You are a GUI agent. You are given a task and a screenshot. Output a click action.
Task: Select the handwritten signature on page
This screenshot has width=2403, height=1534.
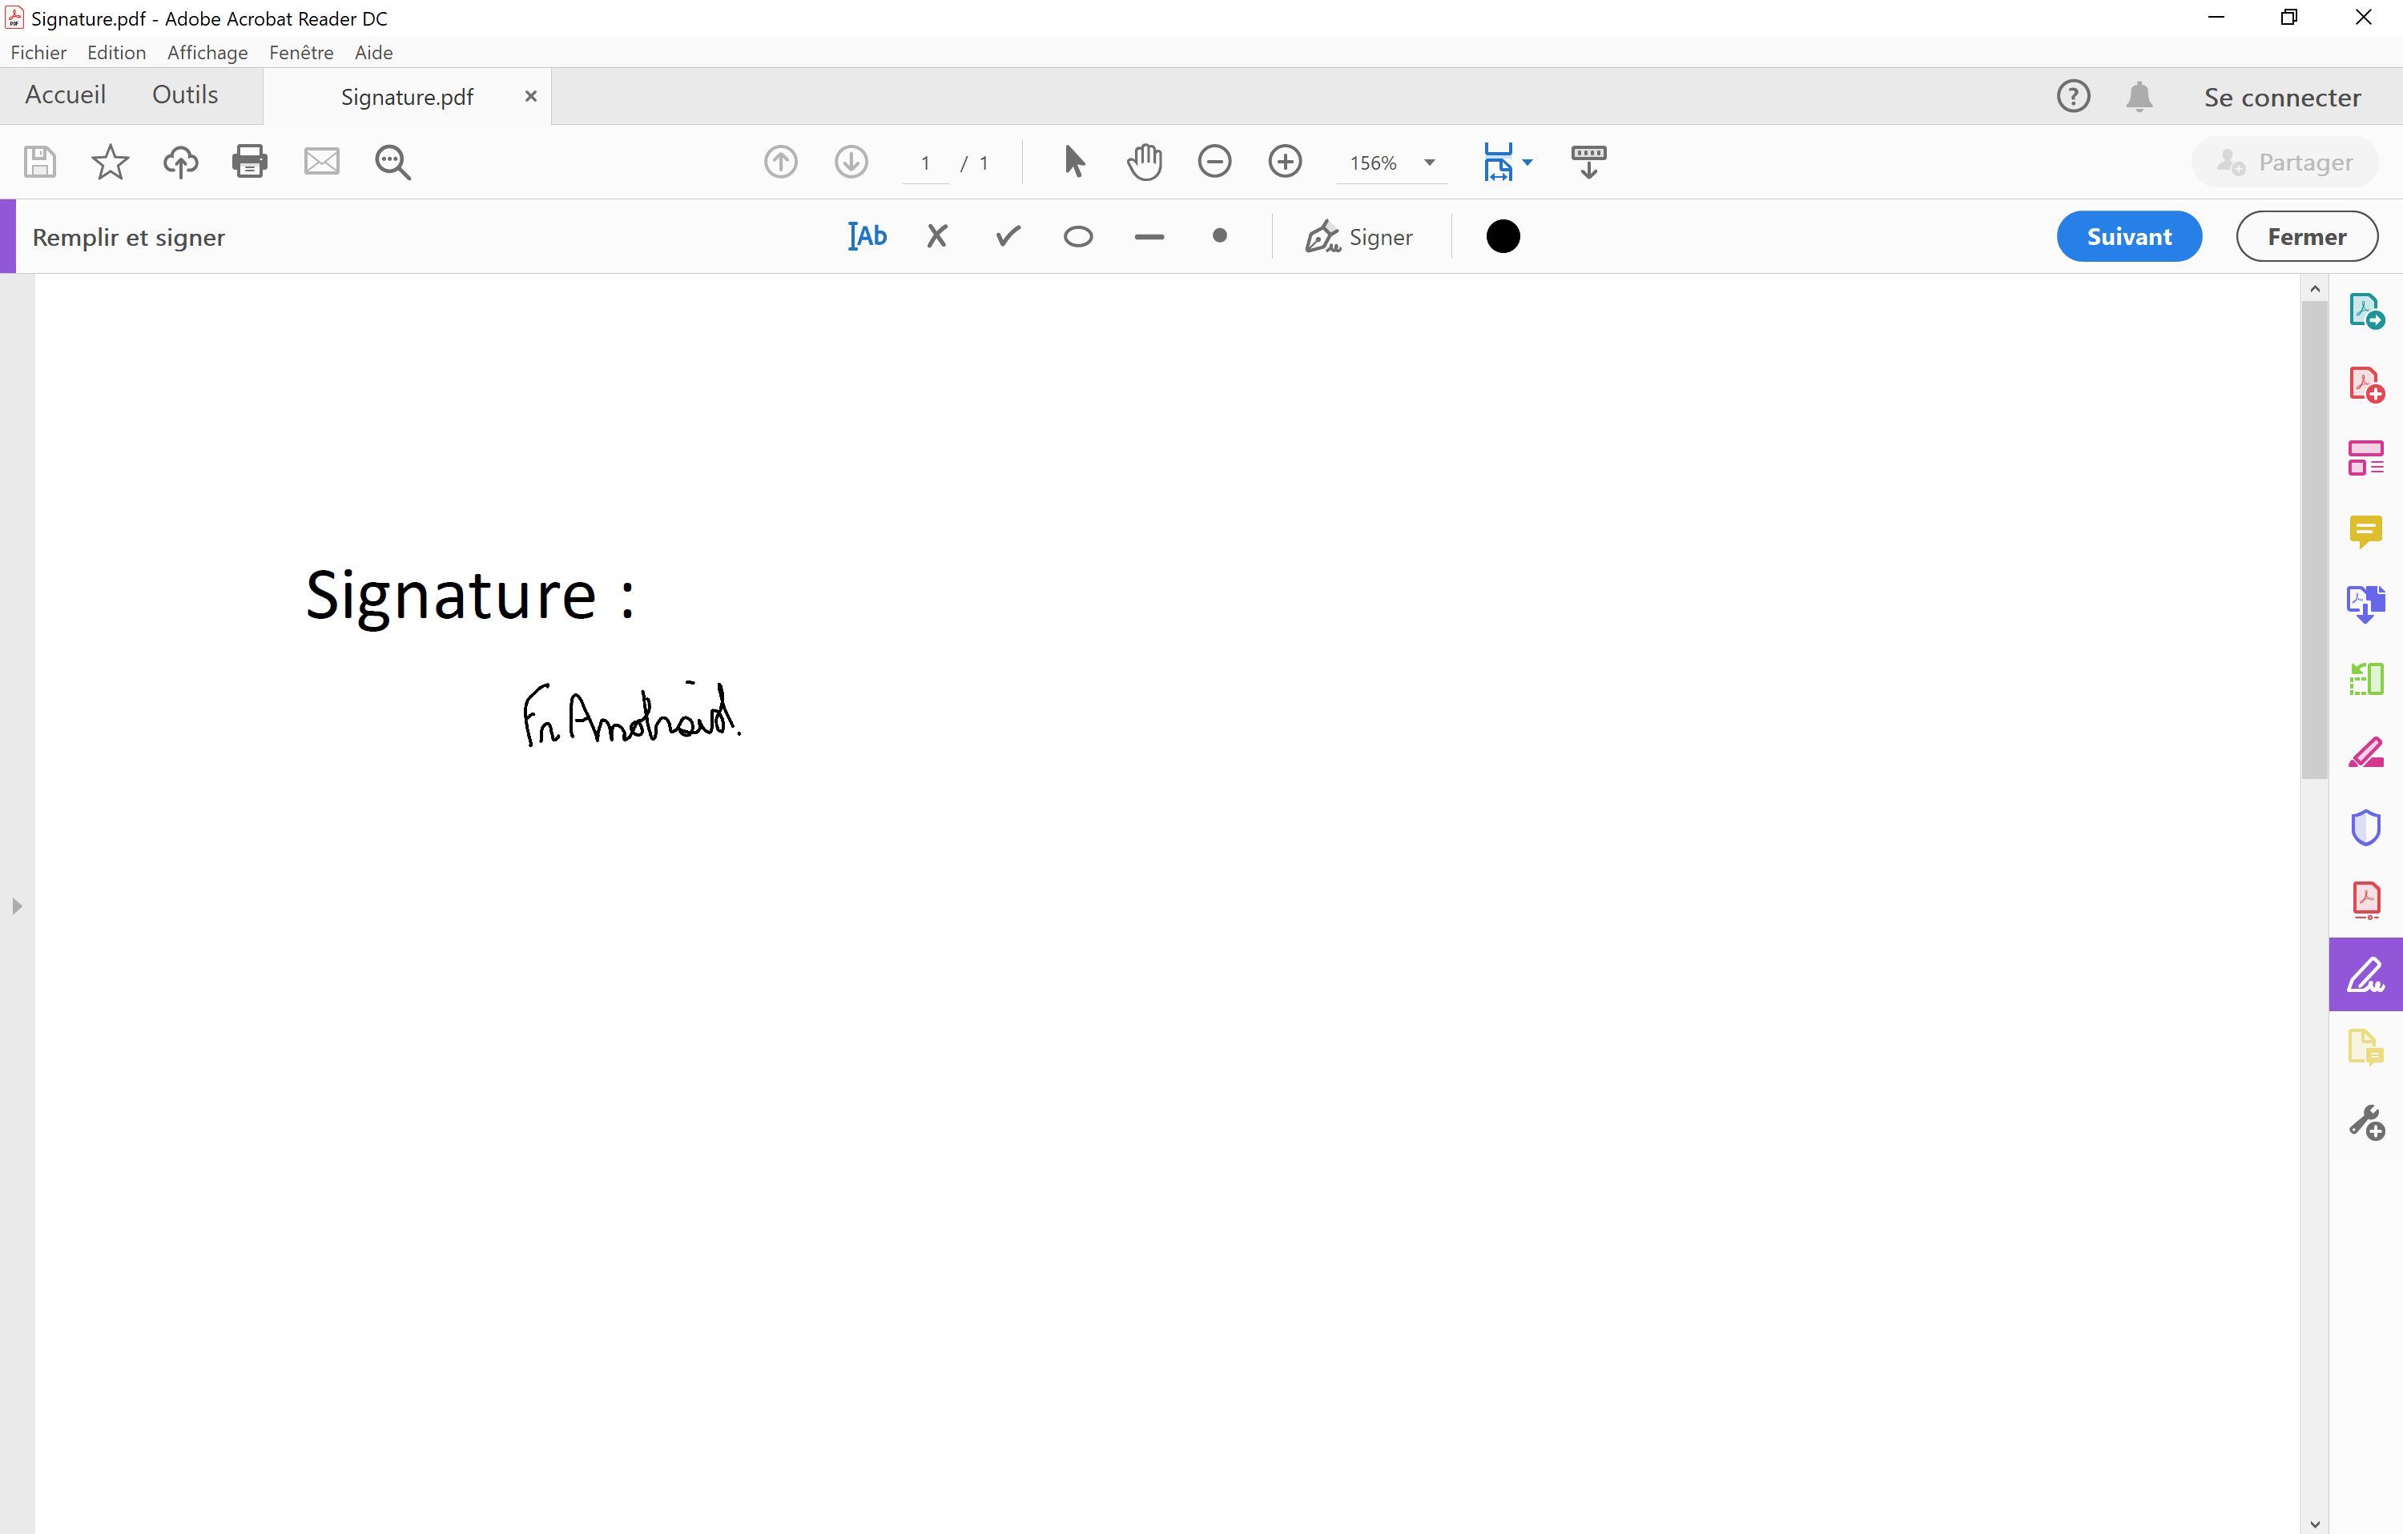tap(632, 713)
